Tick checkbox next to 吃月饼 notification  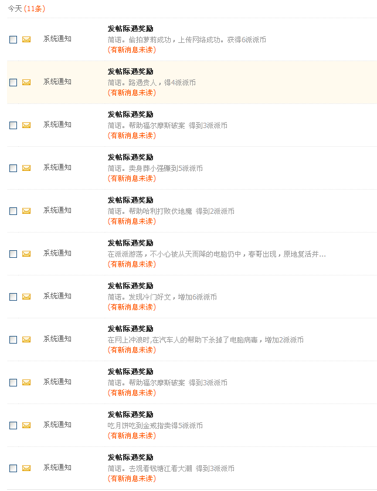tap(13, 425)
